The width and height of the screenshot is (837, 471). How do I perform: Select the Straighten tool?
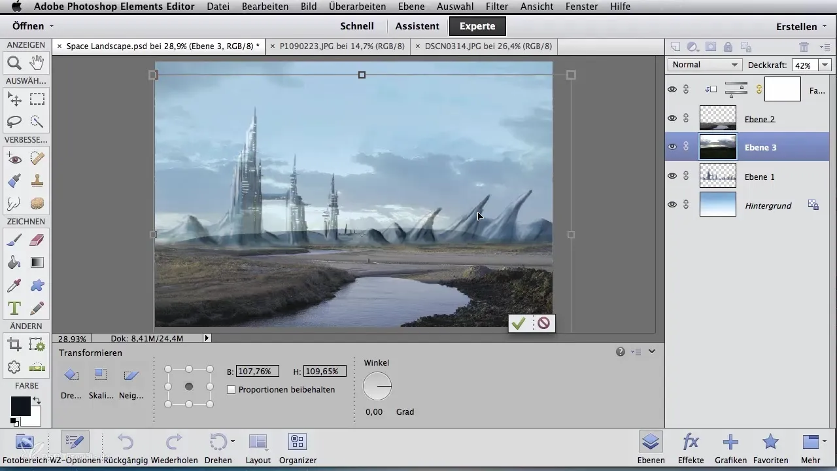[x=37, y=367]
